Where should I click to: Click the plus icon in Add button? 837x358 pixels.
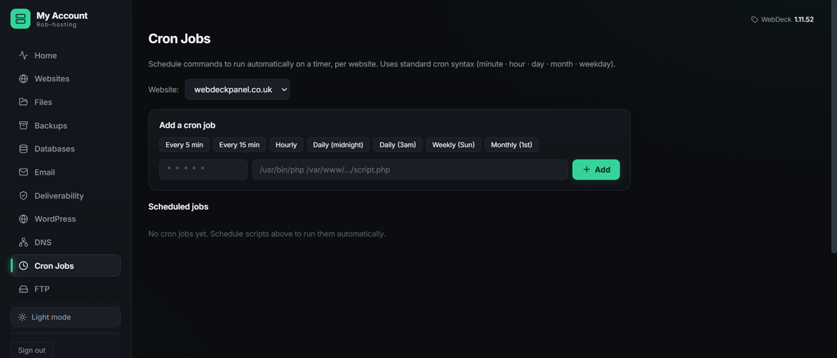[x=587, y=170]
